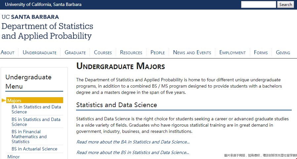
Task: Go to the Forms page
Action: (x=261, y=53)
